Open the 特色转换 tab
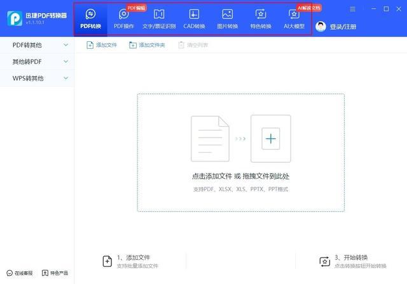The height and width of the screenshot is (284, 407). coord(261,19)
